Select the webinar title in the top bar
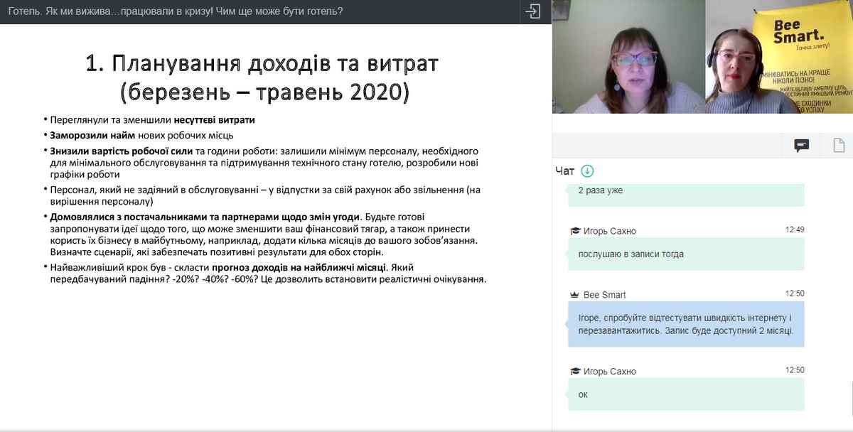 point(176,11)
